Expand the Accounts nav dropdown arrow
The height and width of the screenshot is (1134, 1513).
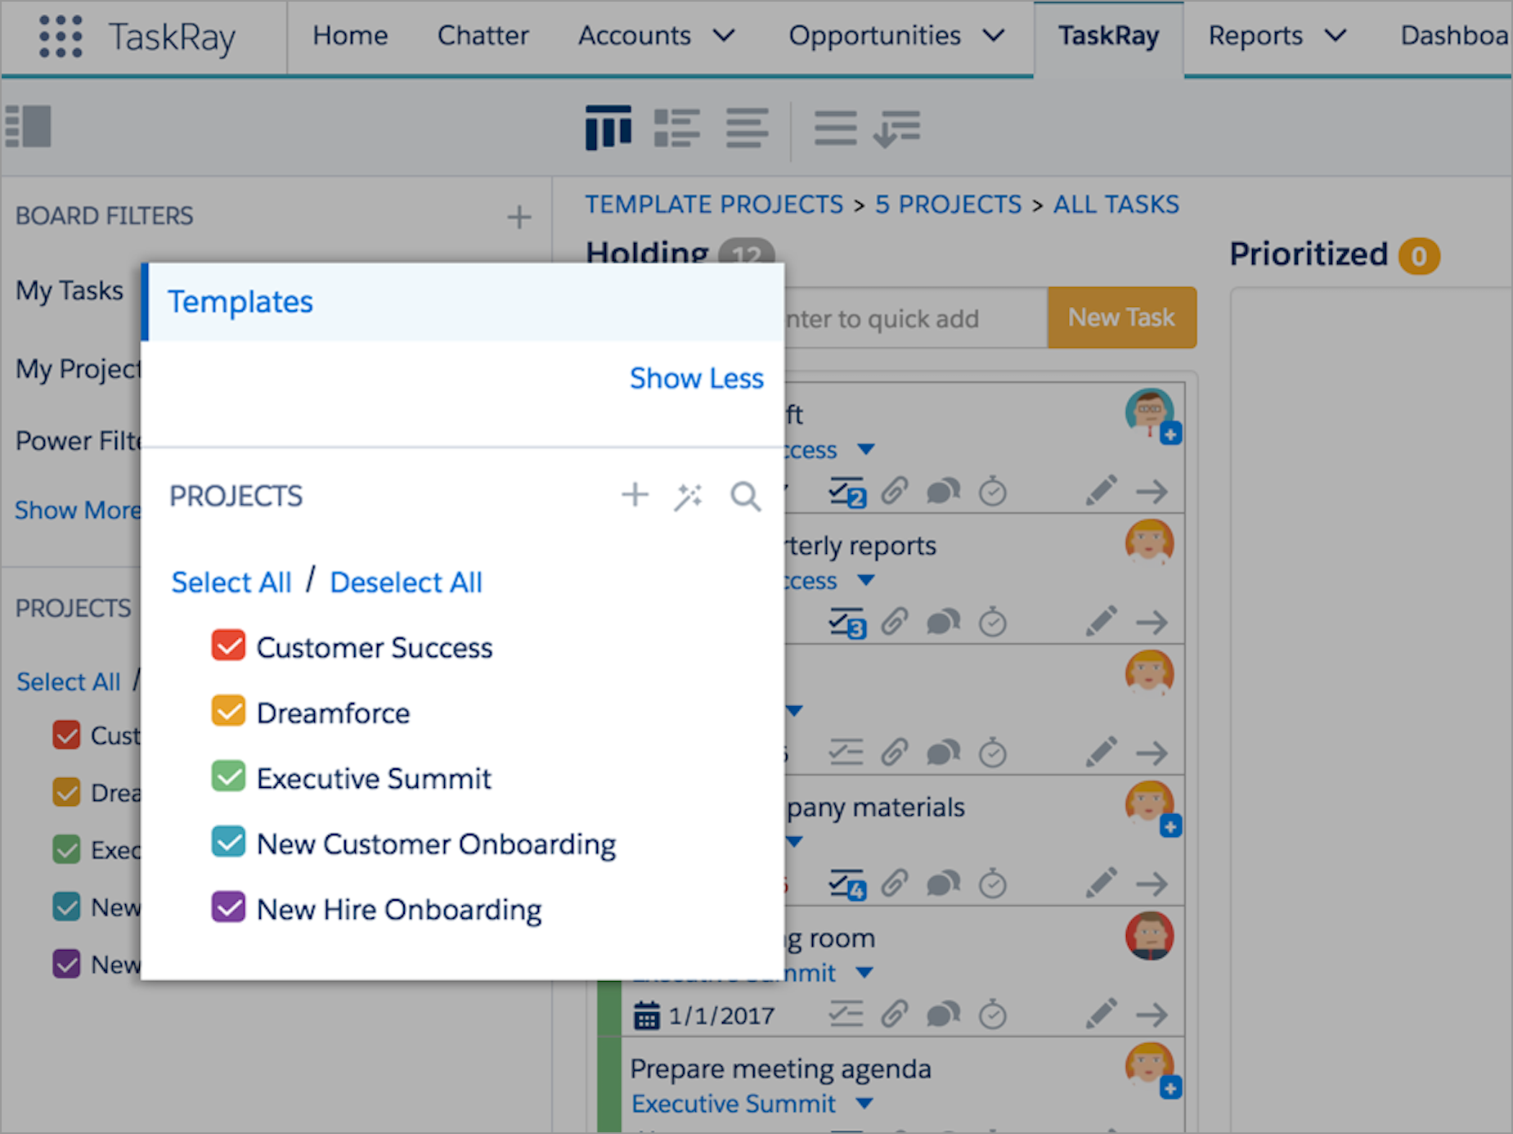tap(724, 36)
